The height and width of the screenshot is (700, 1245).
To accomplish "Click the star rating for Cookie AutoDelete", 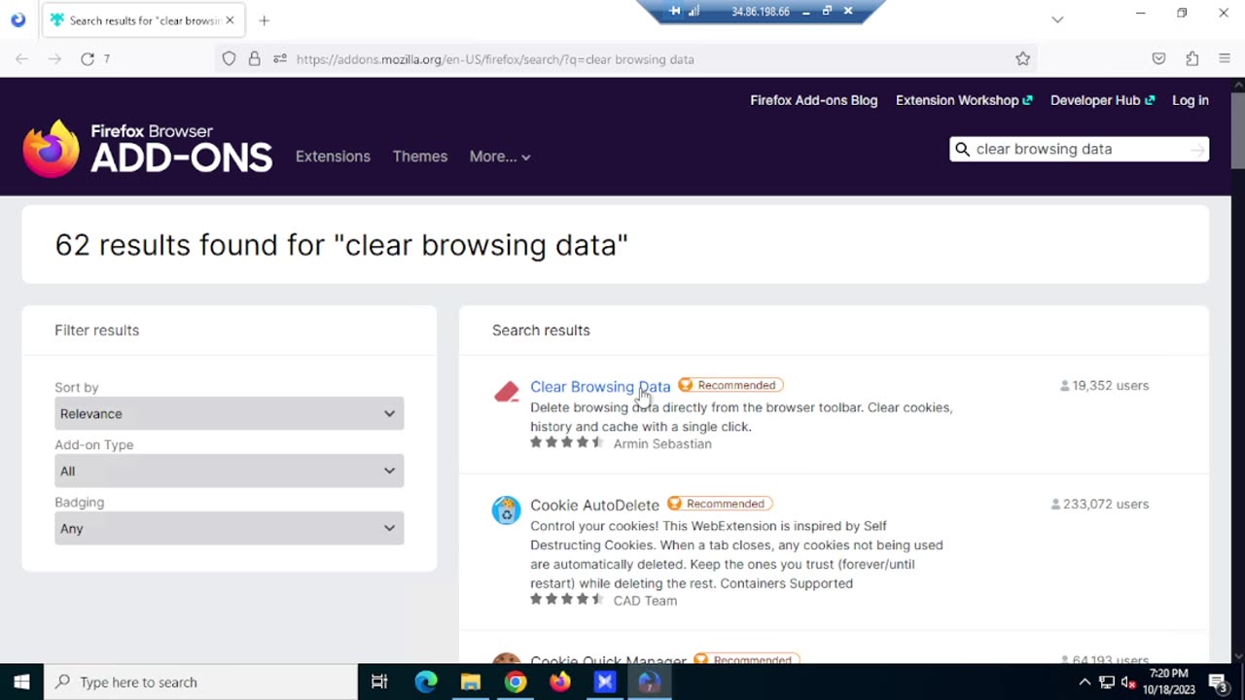I will click(567, 599).
